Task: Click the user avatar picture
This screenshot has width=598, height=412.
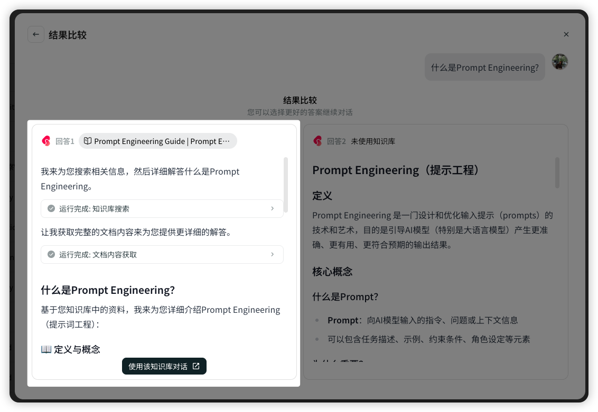Action: point(559,62)
